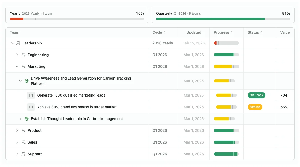Collapse Drive Awareness and Lead Generation objective
This screenshot has width=300, height=167.
pos(20,81)
